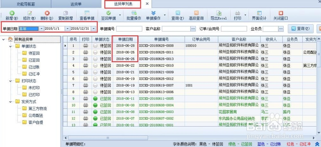This screenshot has width=321, height=147.
Task: Click the horizontal scrollbar left arrow
Action: coord(65,138)
